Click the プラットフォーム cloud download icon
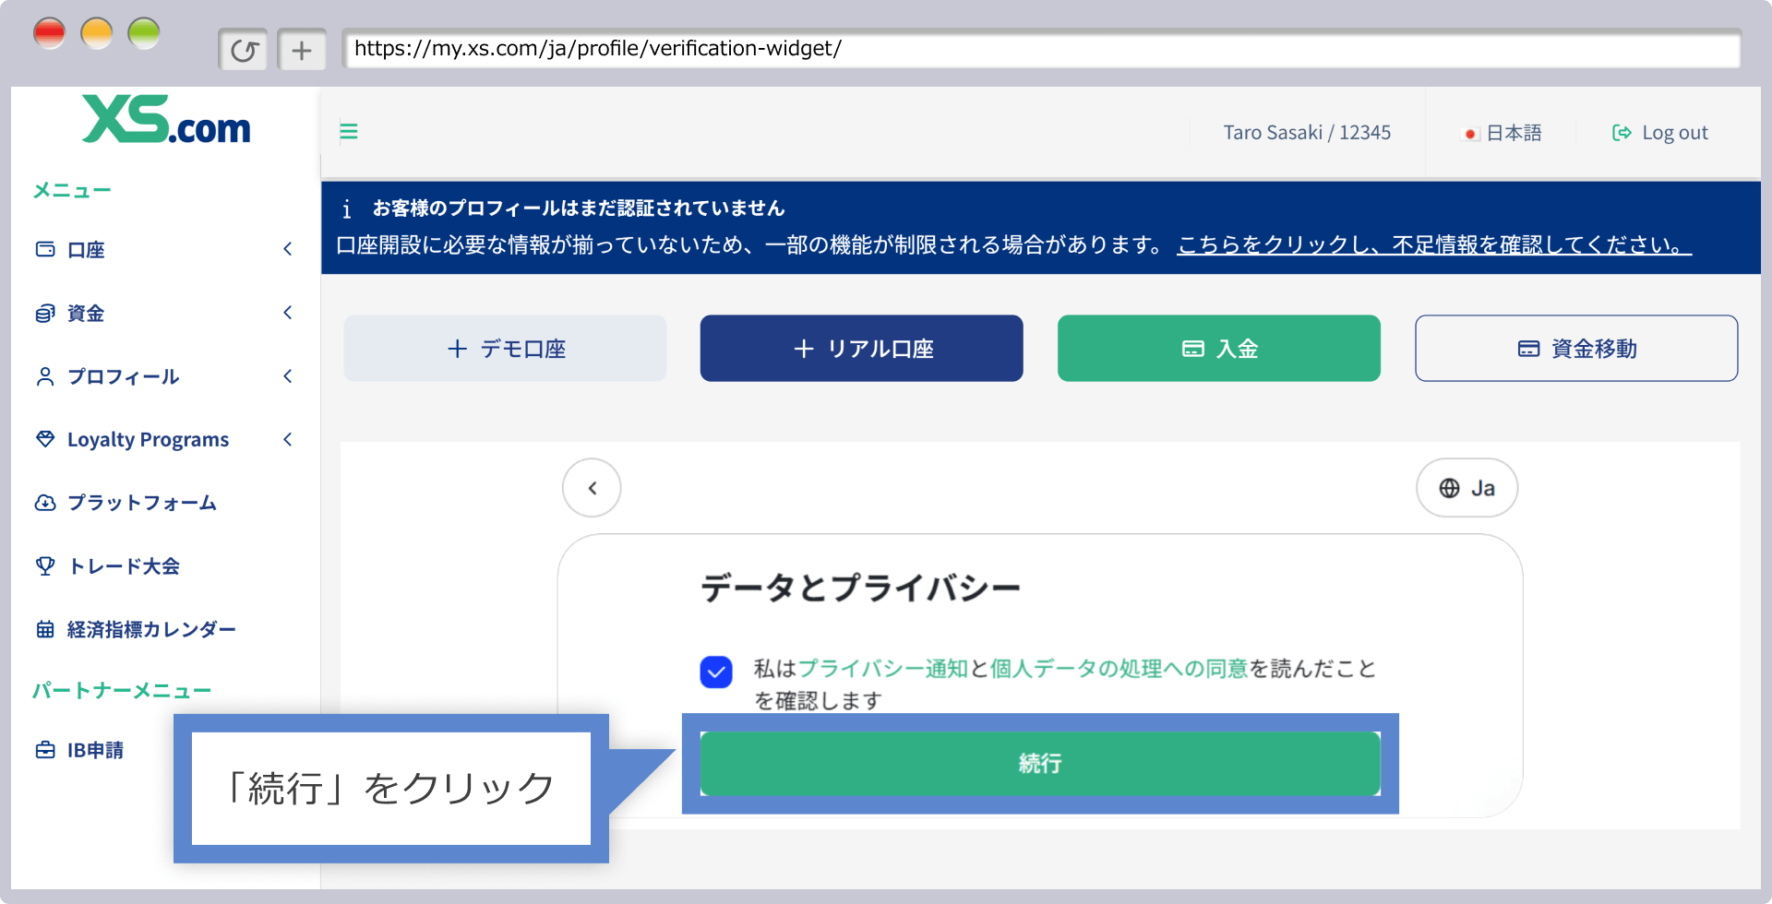Screen dimensions: 1772x904 [x=45, y=503]
